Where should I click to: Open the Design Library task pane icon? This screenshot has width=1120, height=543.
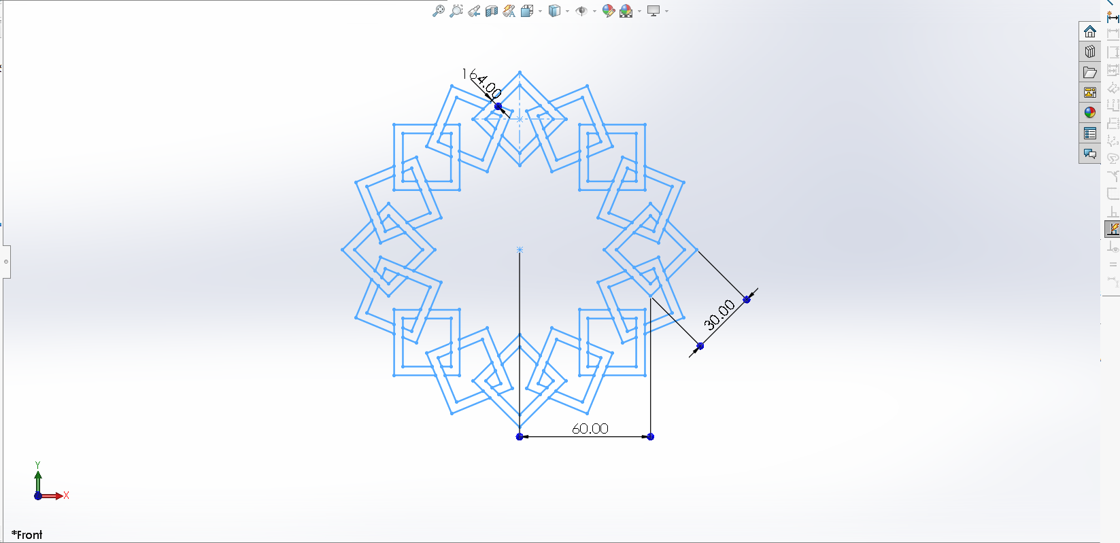point(1089,52)
